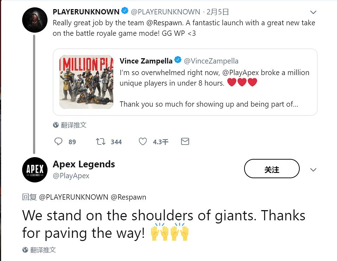This screenshot has height=261, width=337.
Task: Open the @PLAYERUNKNOWN mention in reply line
Action: pos(74,197)
